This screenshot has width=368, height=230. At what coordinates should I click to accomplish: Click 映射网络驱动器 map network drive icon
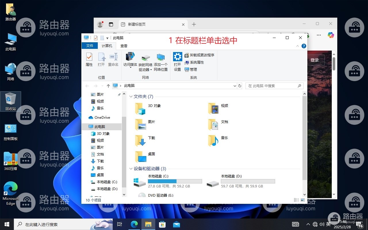[x=145, y=62]
